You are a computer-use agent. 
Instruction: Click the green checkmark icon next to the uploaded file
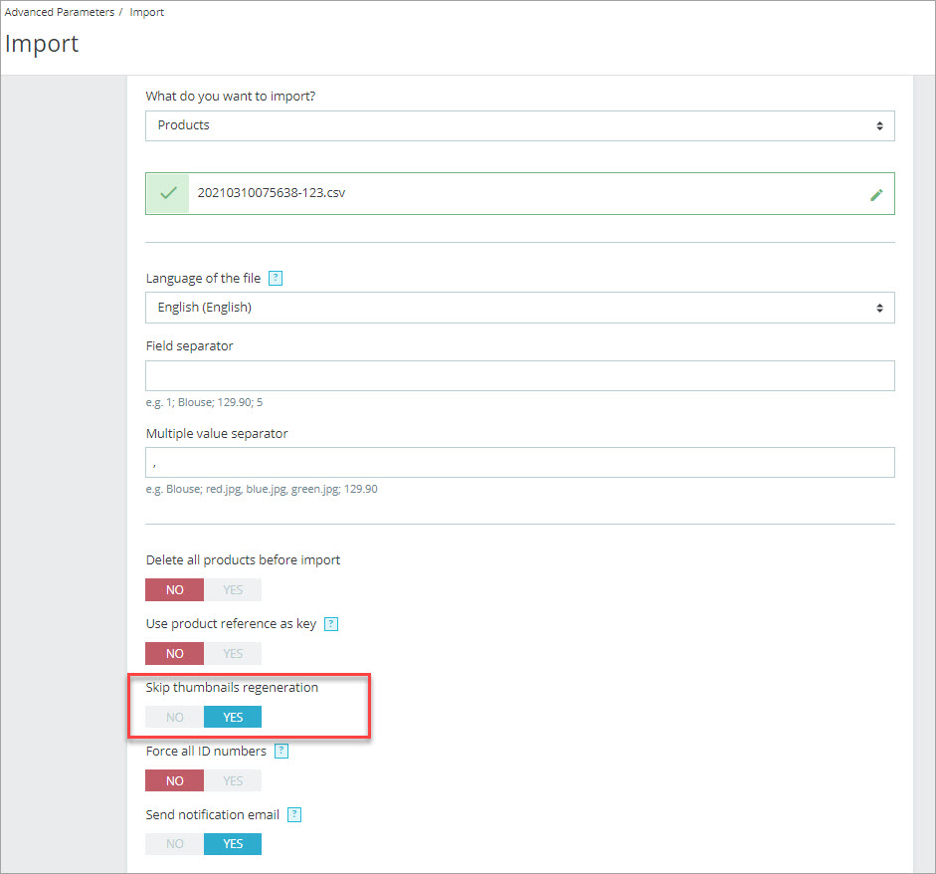168,194
